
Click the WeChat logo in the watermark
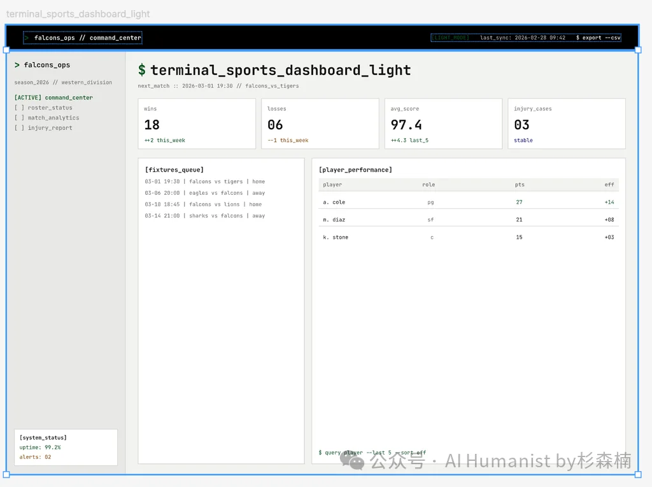tap(352, 460)
